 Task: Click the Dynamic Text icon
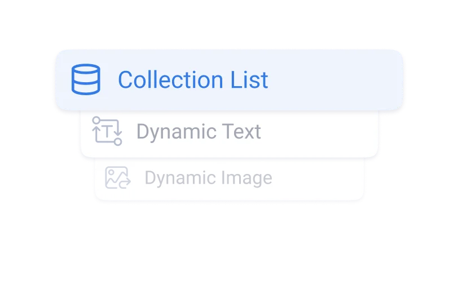107,131
